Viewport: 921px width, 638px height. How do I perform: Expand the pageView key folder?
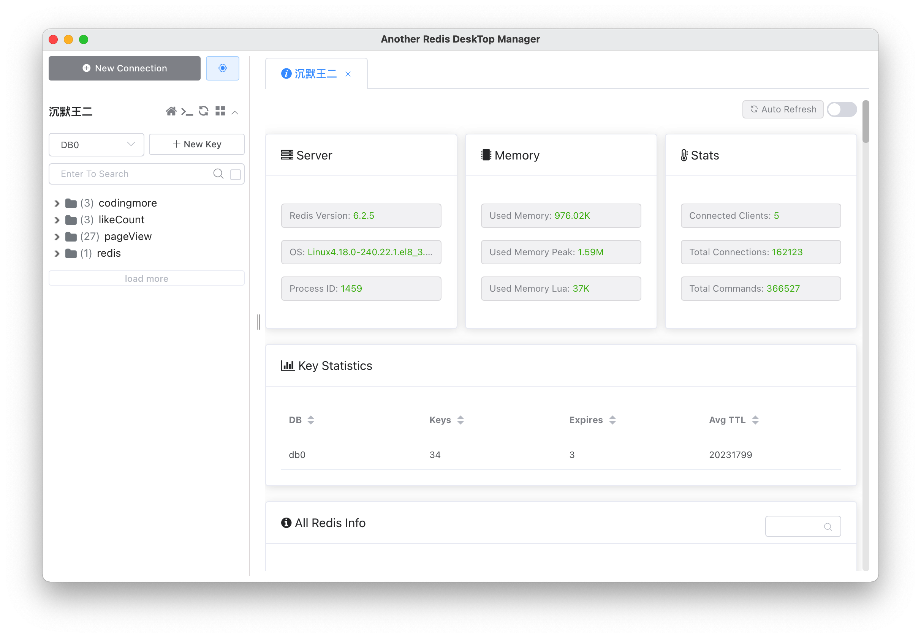tap(55, 236)
